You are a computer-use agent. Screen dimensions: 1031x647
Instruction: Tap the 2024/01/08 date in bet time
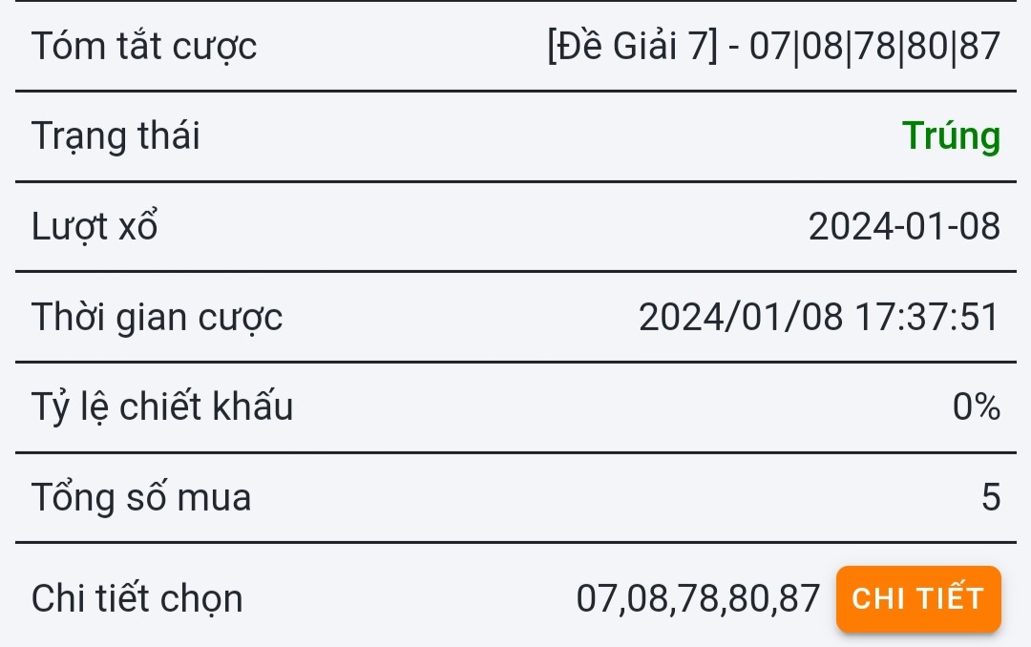point(741,317)
